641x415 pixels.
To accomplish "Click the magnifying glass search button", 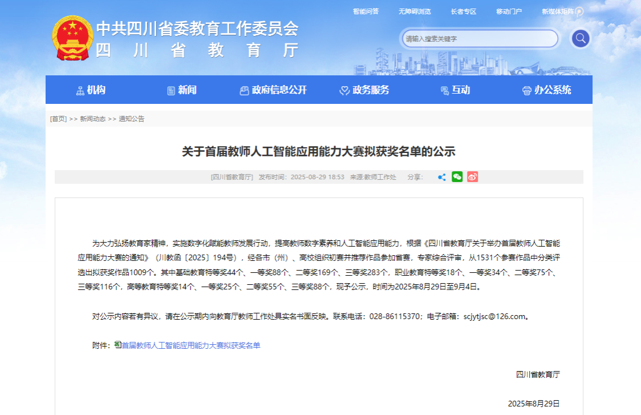I will point(580,39).
